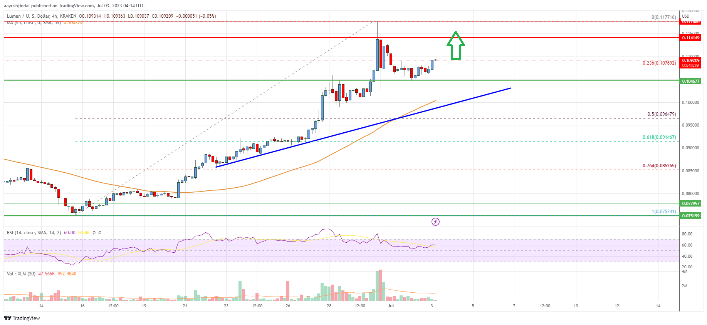Open the TradingView logo at bottom left
The width and height of the screenshot is (707, 325).
point(22,318)
